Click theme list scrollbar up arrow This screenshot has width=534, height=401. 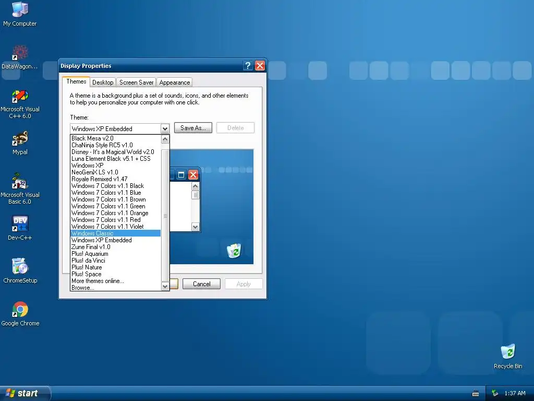pos(165,139)
